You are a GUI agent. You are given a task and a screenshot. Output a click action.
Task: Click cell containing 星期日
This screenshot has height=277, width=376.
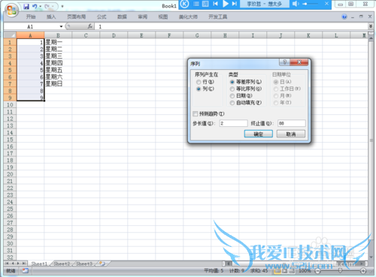click(58, 84)
